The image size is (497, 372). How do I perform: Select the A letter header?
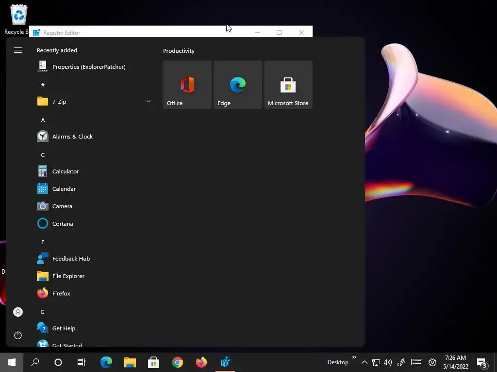point(43,120)
